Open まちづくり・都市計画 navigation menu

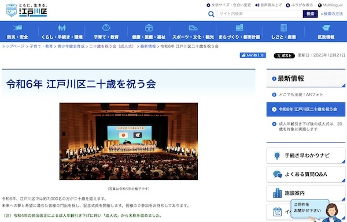pos(239,31)
